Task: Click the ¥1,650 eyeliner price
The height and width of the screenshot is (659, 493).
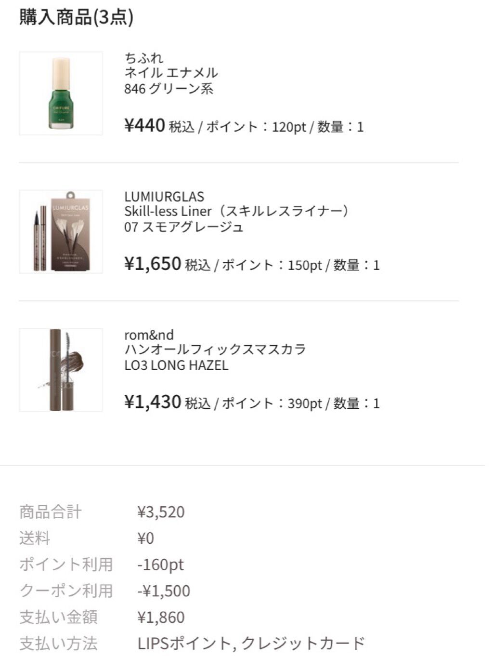Action: (x=153, y=264)
